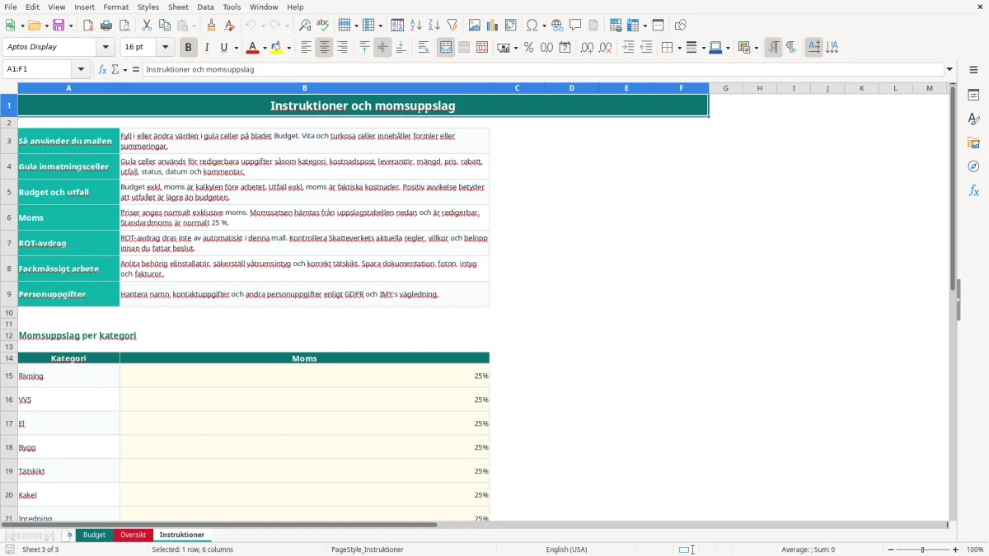Toggle Left-To-Right text direction

point(773,48)
